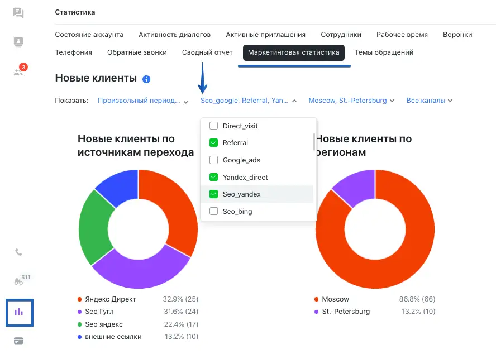This screenshot has height=354, width=496.
Task: Check the Direct_visit checkbox
Action: [213, 126]
